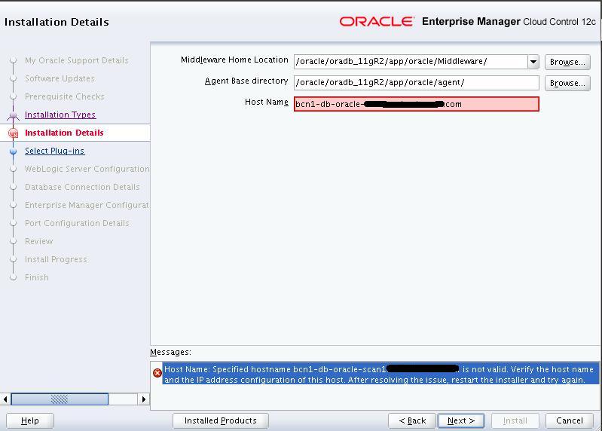The height and width of the screenshot is (431, 602).
Task: Click the Software Updates step label
Action: [60, 78]
